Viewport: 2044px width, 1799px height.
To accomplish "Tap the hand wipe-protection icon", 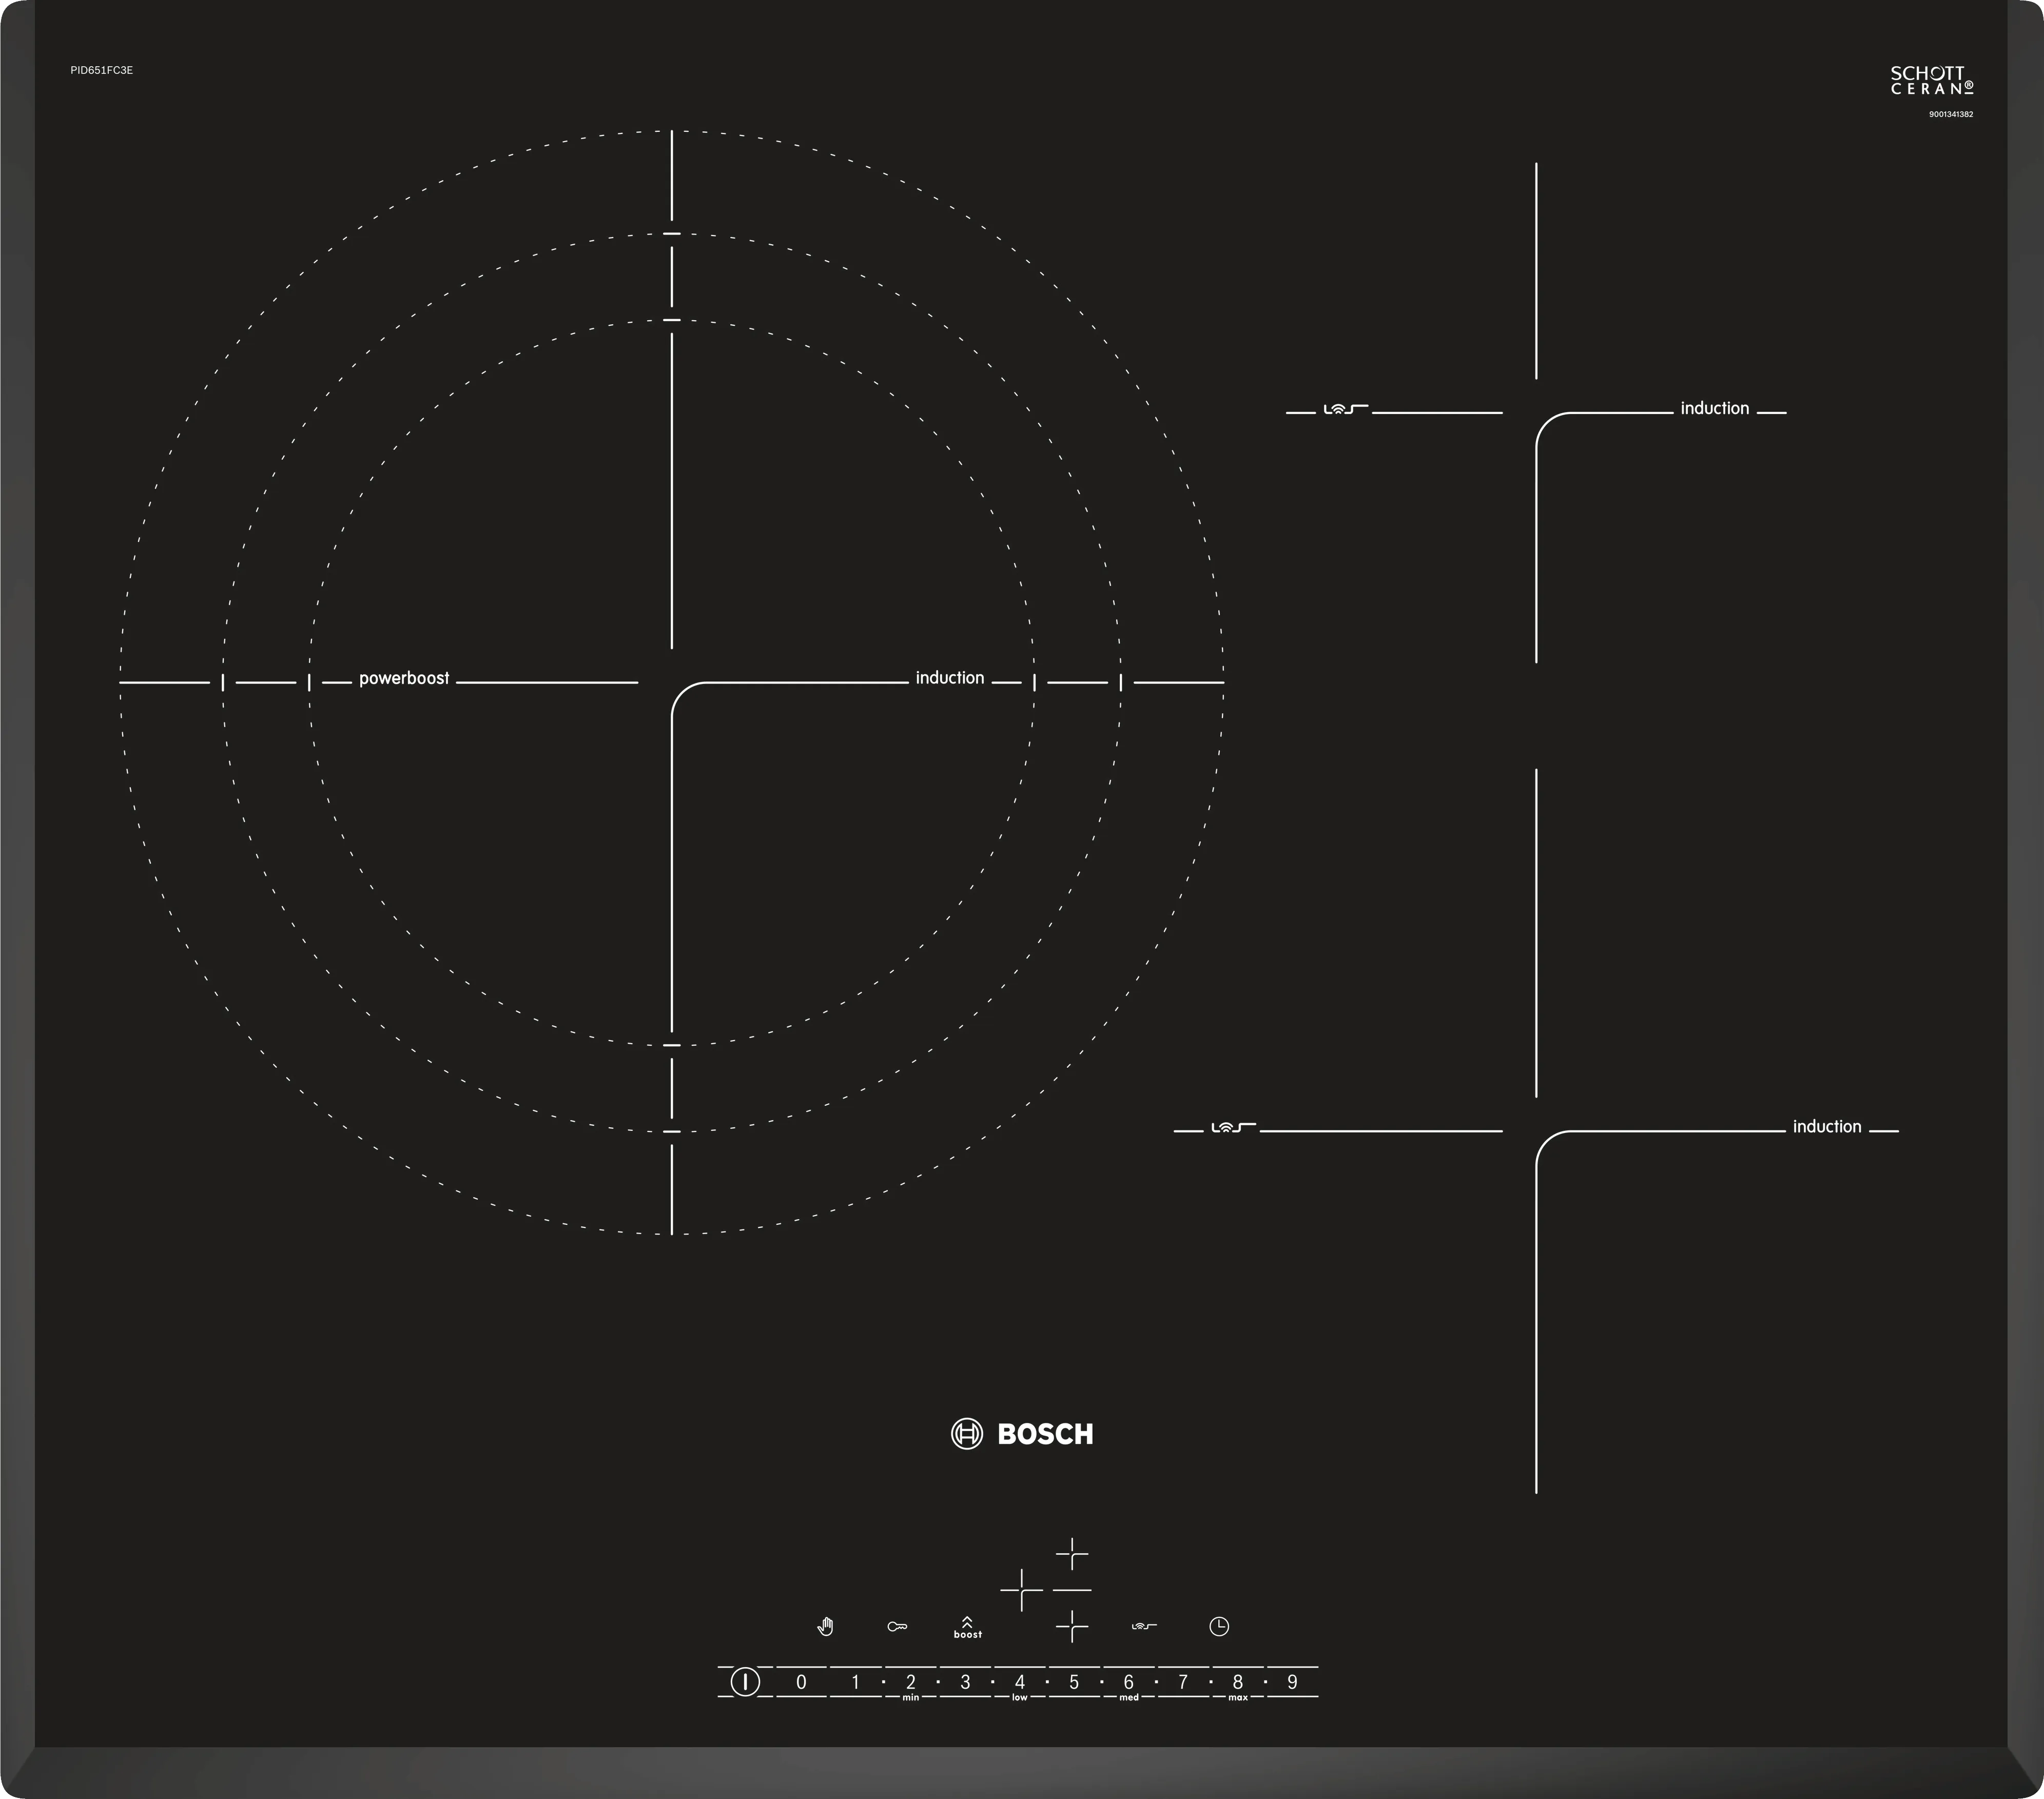I will (825, 1627).
